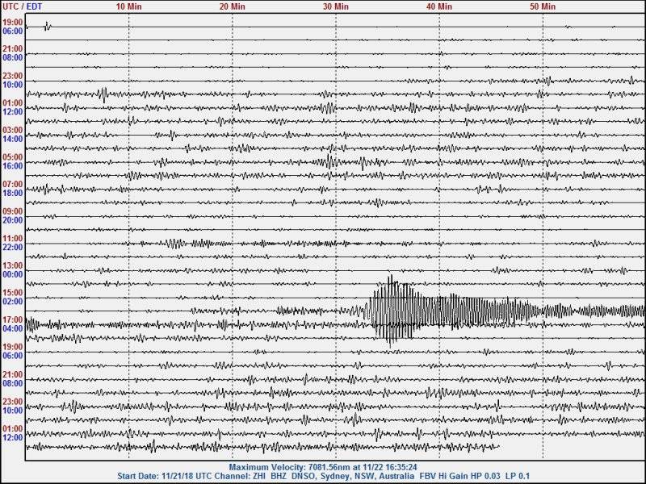The image size is (646, 484).
Task: Click the 15:00 / 02:00 time label
Action: pos(11,297)
